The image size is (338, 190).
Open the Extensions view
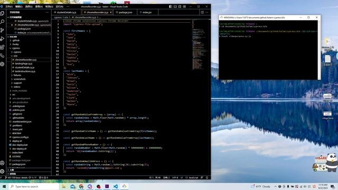[2, 47]
